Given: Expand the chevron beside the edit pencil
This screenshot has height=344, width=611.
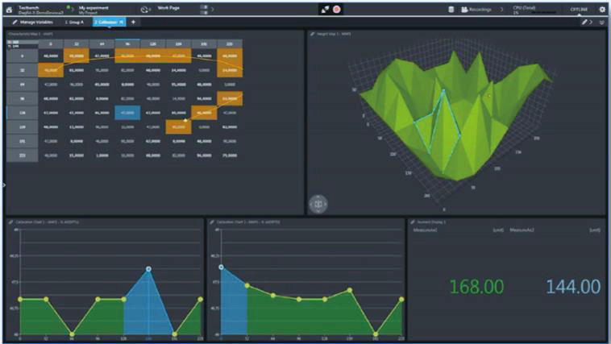Looking at the screenshot, I should (591, 23).
